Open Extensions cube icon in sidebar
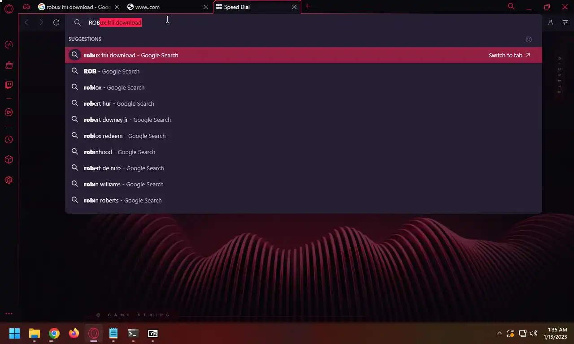574x344 pixels. 9,160
